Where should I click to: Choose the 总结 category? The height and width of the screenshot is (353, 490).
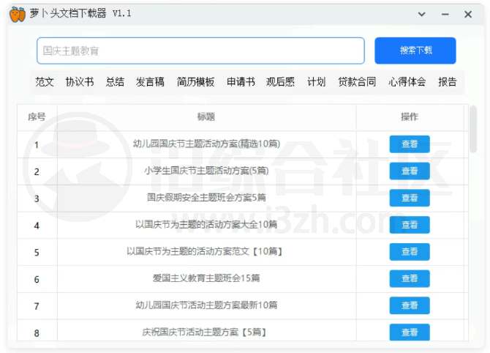[115, 82]
